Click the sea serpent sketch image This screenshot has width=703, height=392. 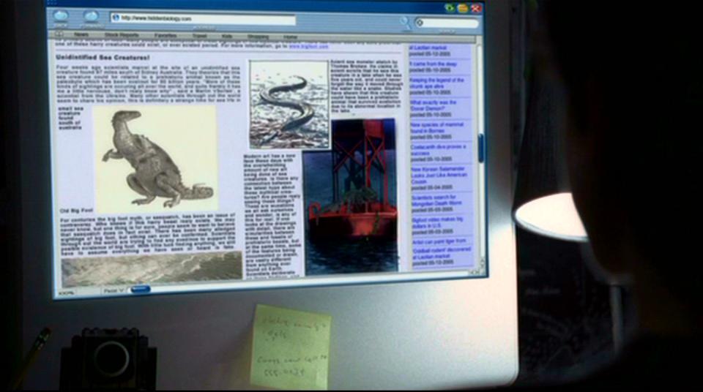289,104
